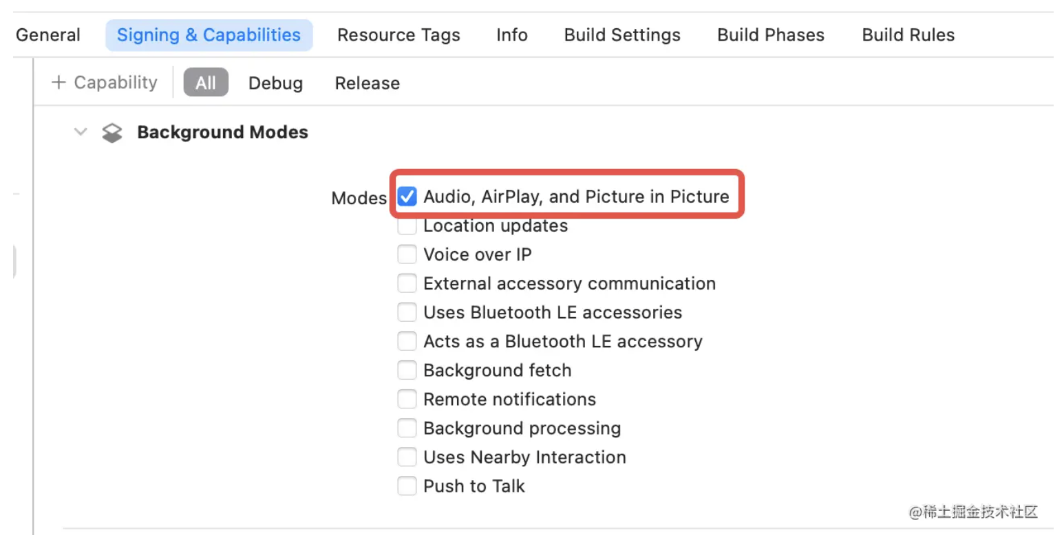Go to the Build Phases tab
The height and width of the screenshot is (535, 1064).
tap(771, 35)
